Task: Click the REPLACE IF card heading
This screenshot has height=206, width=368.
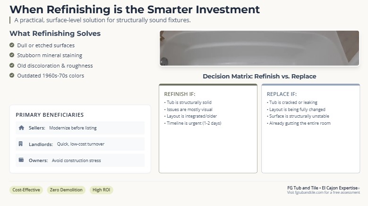Action: (282, 94)
